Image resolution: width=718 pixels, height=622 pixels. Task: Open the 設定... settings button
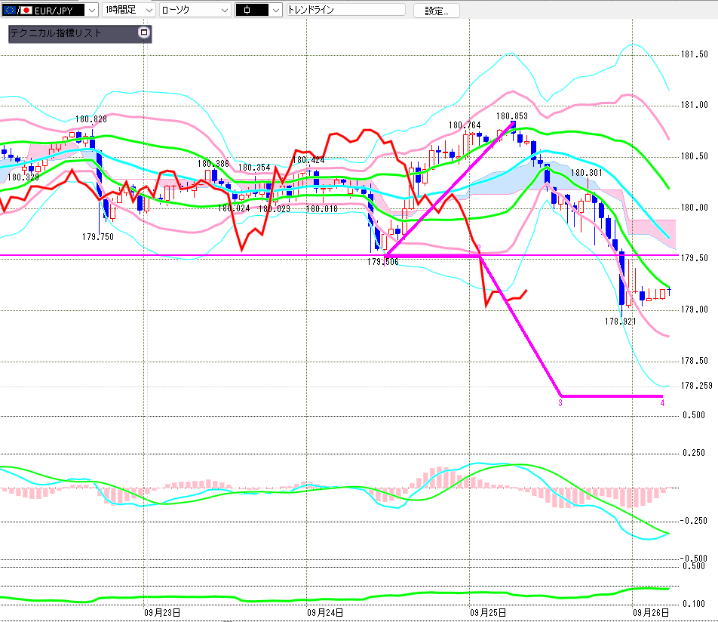pos(437,11)
